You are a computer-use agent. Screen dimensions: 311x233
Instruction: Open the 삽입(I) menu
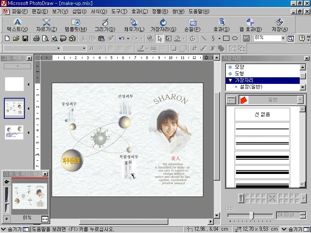pos(79,12)
